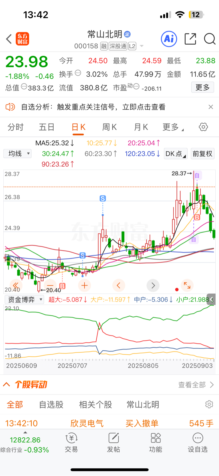Tap the back arrow icon

9,39
